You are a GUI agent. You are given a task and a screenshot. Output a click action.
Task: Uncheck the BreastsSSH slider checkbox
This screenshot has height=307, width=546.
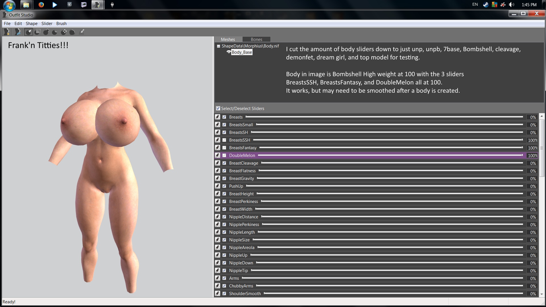224,140
